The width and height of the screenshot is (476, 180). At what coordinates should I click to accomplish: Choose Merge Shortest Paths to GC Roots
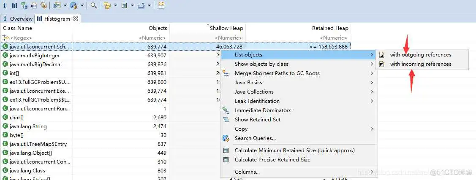coord(277,73)
